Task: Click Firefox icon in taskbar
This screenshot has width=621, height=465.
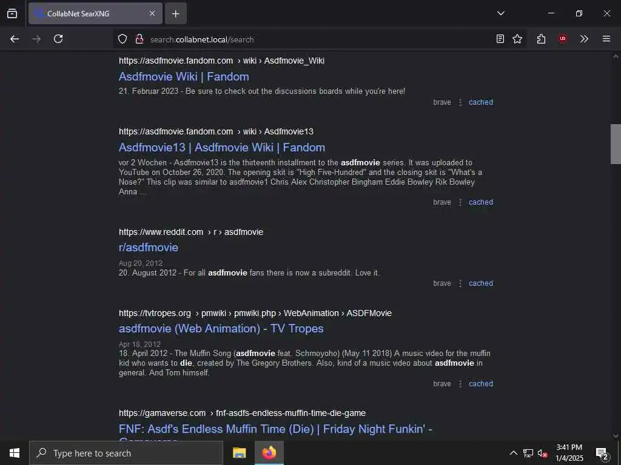Action: click(269, 453)
